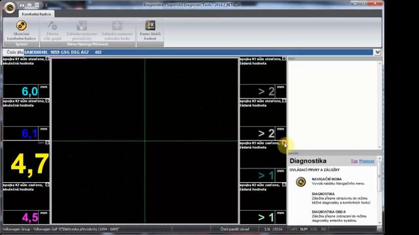Click spojka K1 vůle otevřeno skutečná hodnota label
Image resolution: width=419 pixels, height=235 pixels.
pos(24,61)
